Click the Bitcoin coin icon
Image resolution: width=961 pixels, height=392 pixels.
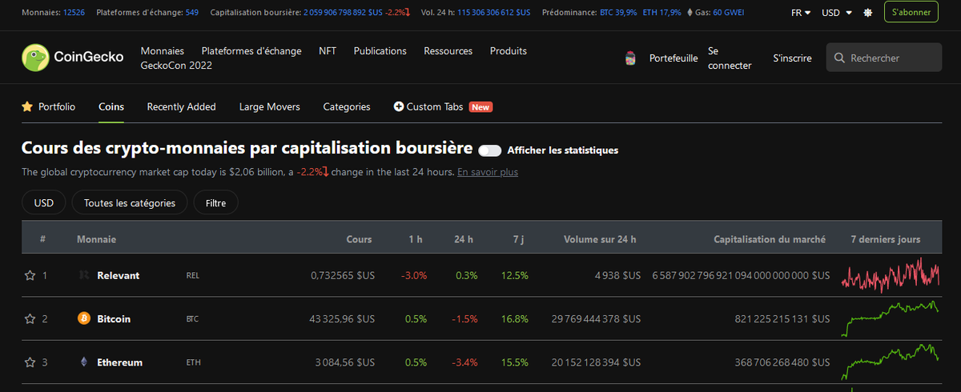pos(84,318)
